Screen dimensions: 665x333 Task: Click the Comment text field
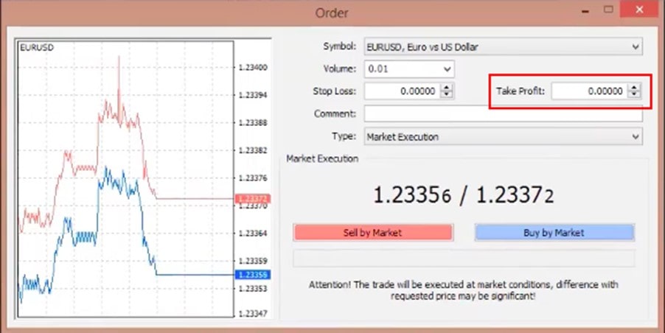click(503, 114)
